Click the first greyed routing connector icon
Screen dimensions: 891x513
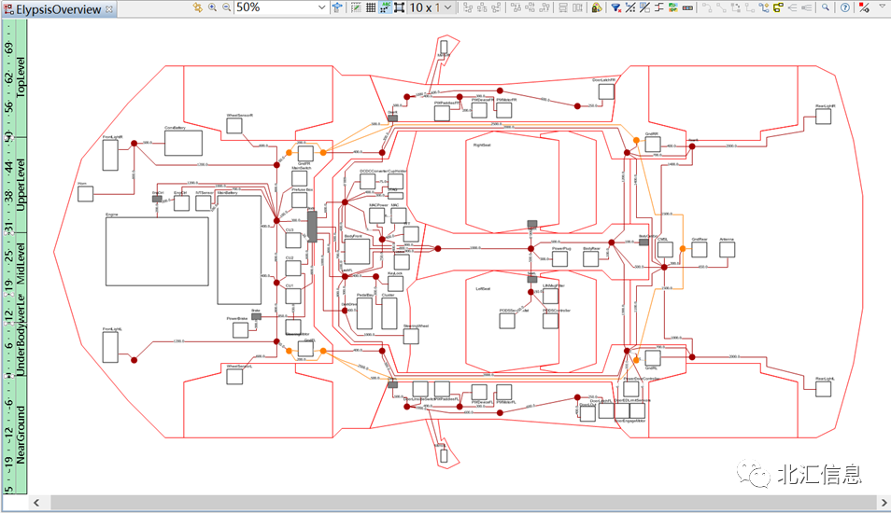pyautogui.click(x=707, y=7)
